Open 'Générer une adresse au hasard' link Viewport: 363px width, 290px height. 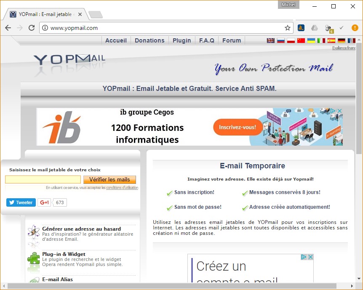[x=82, y=229]
